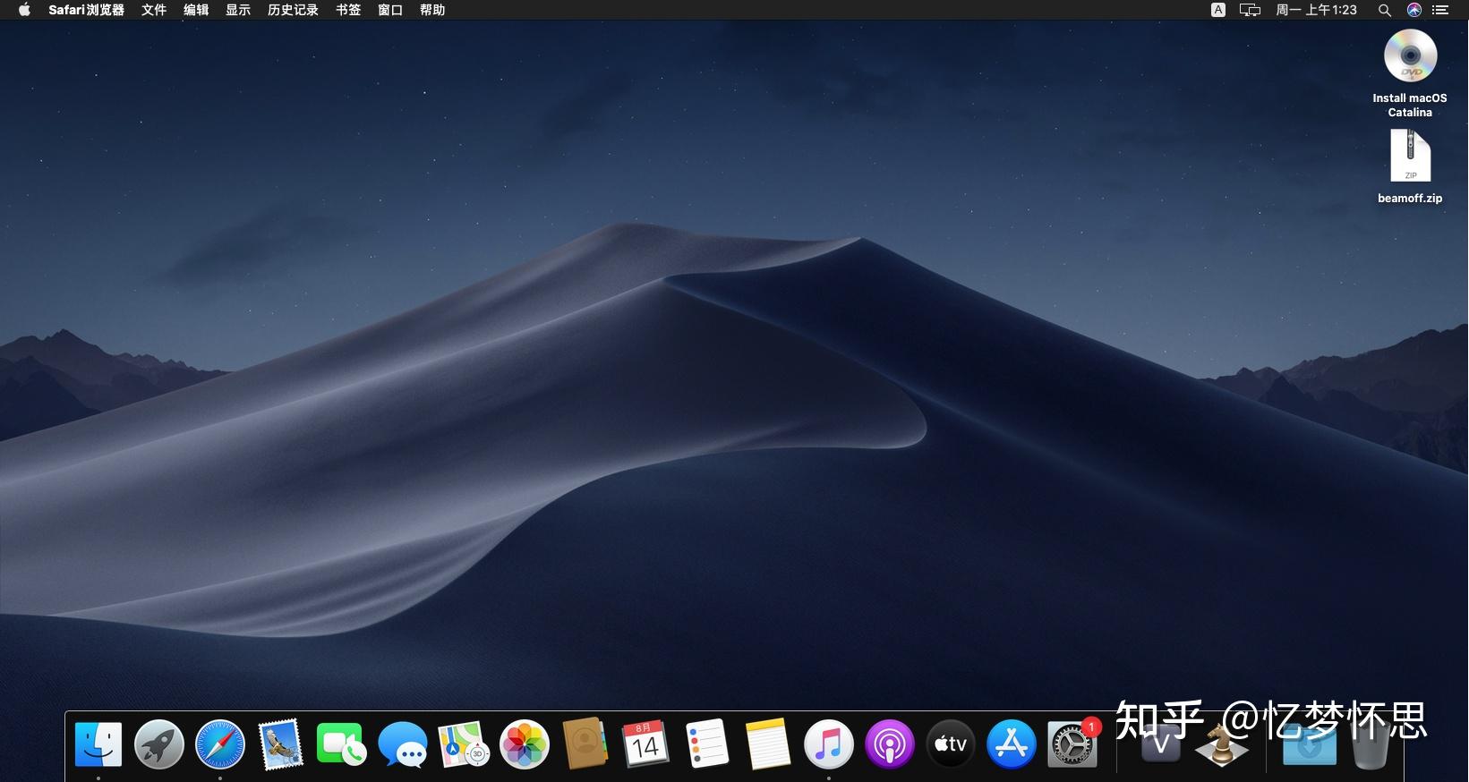
Task: Open Contacts address book in Dock
Action: [585, 744]
